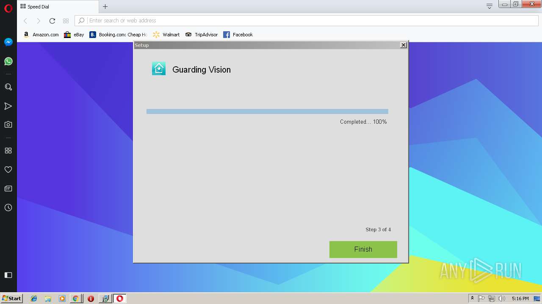Click the installation progress bar
Screen dimensions: 542x304
267,111
